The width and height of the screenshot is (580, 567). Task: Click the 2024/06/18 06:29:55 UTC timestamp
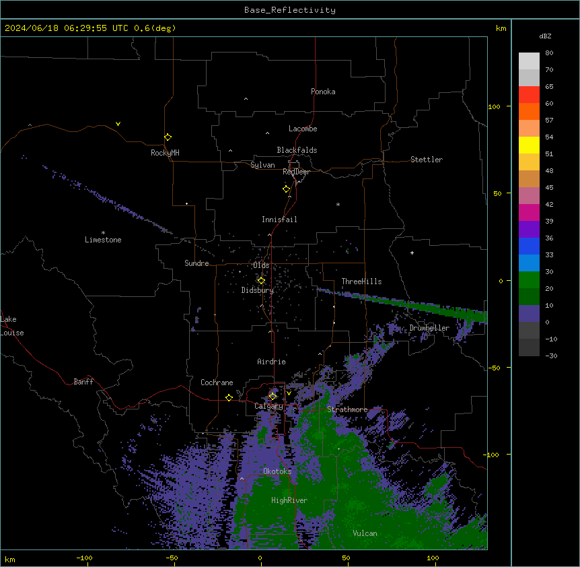[67, 28]
